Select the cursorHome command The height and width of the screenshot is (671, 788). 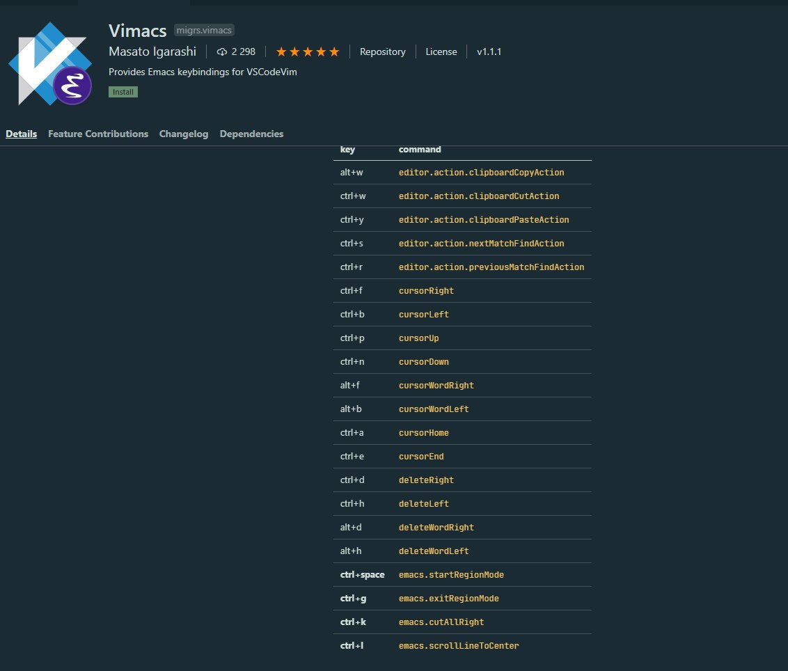[x=423, y=432]
